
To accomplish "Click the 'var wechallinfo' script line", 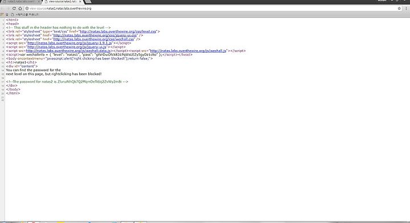I will (99, 55).
